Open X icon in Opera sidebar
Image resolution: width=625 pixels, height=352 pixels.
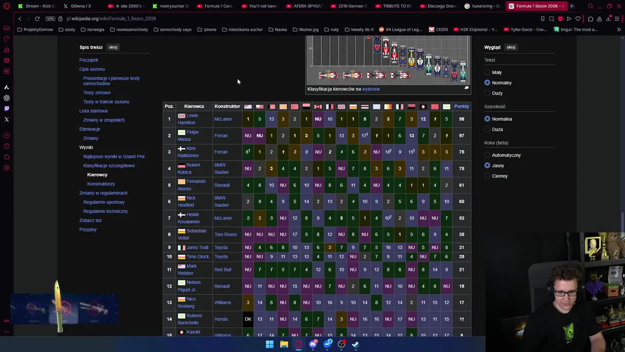pos(6,119)
